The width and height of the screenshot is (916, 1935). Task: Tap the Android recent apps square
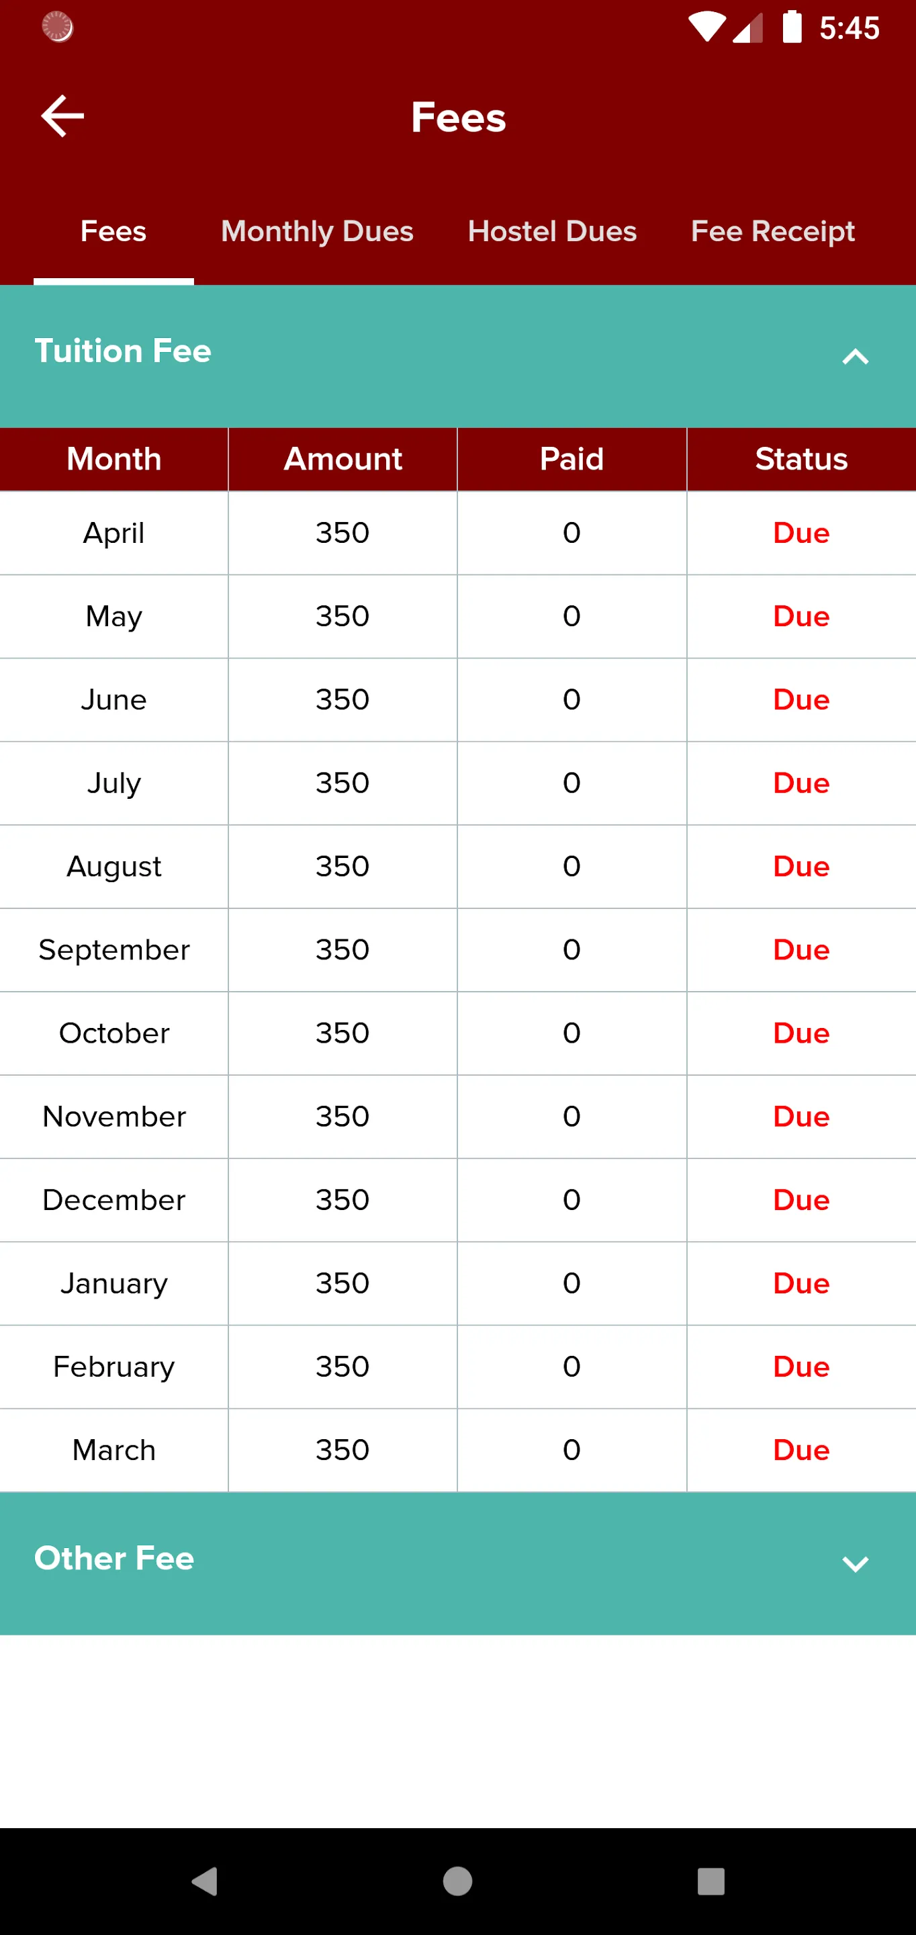(x=711, y=1882)
